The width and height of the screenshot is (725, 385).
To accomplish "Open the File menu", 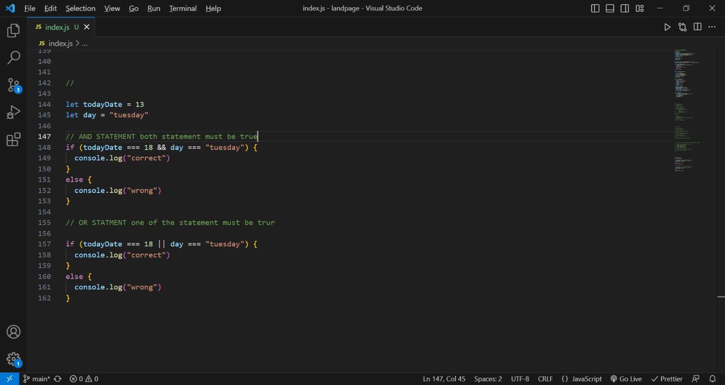I will tap(30, 8).
